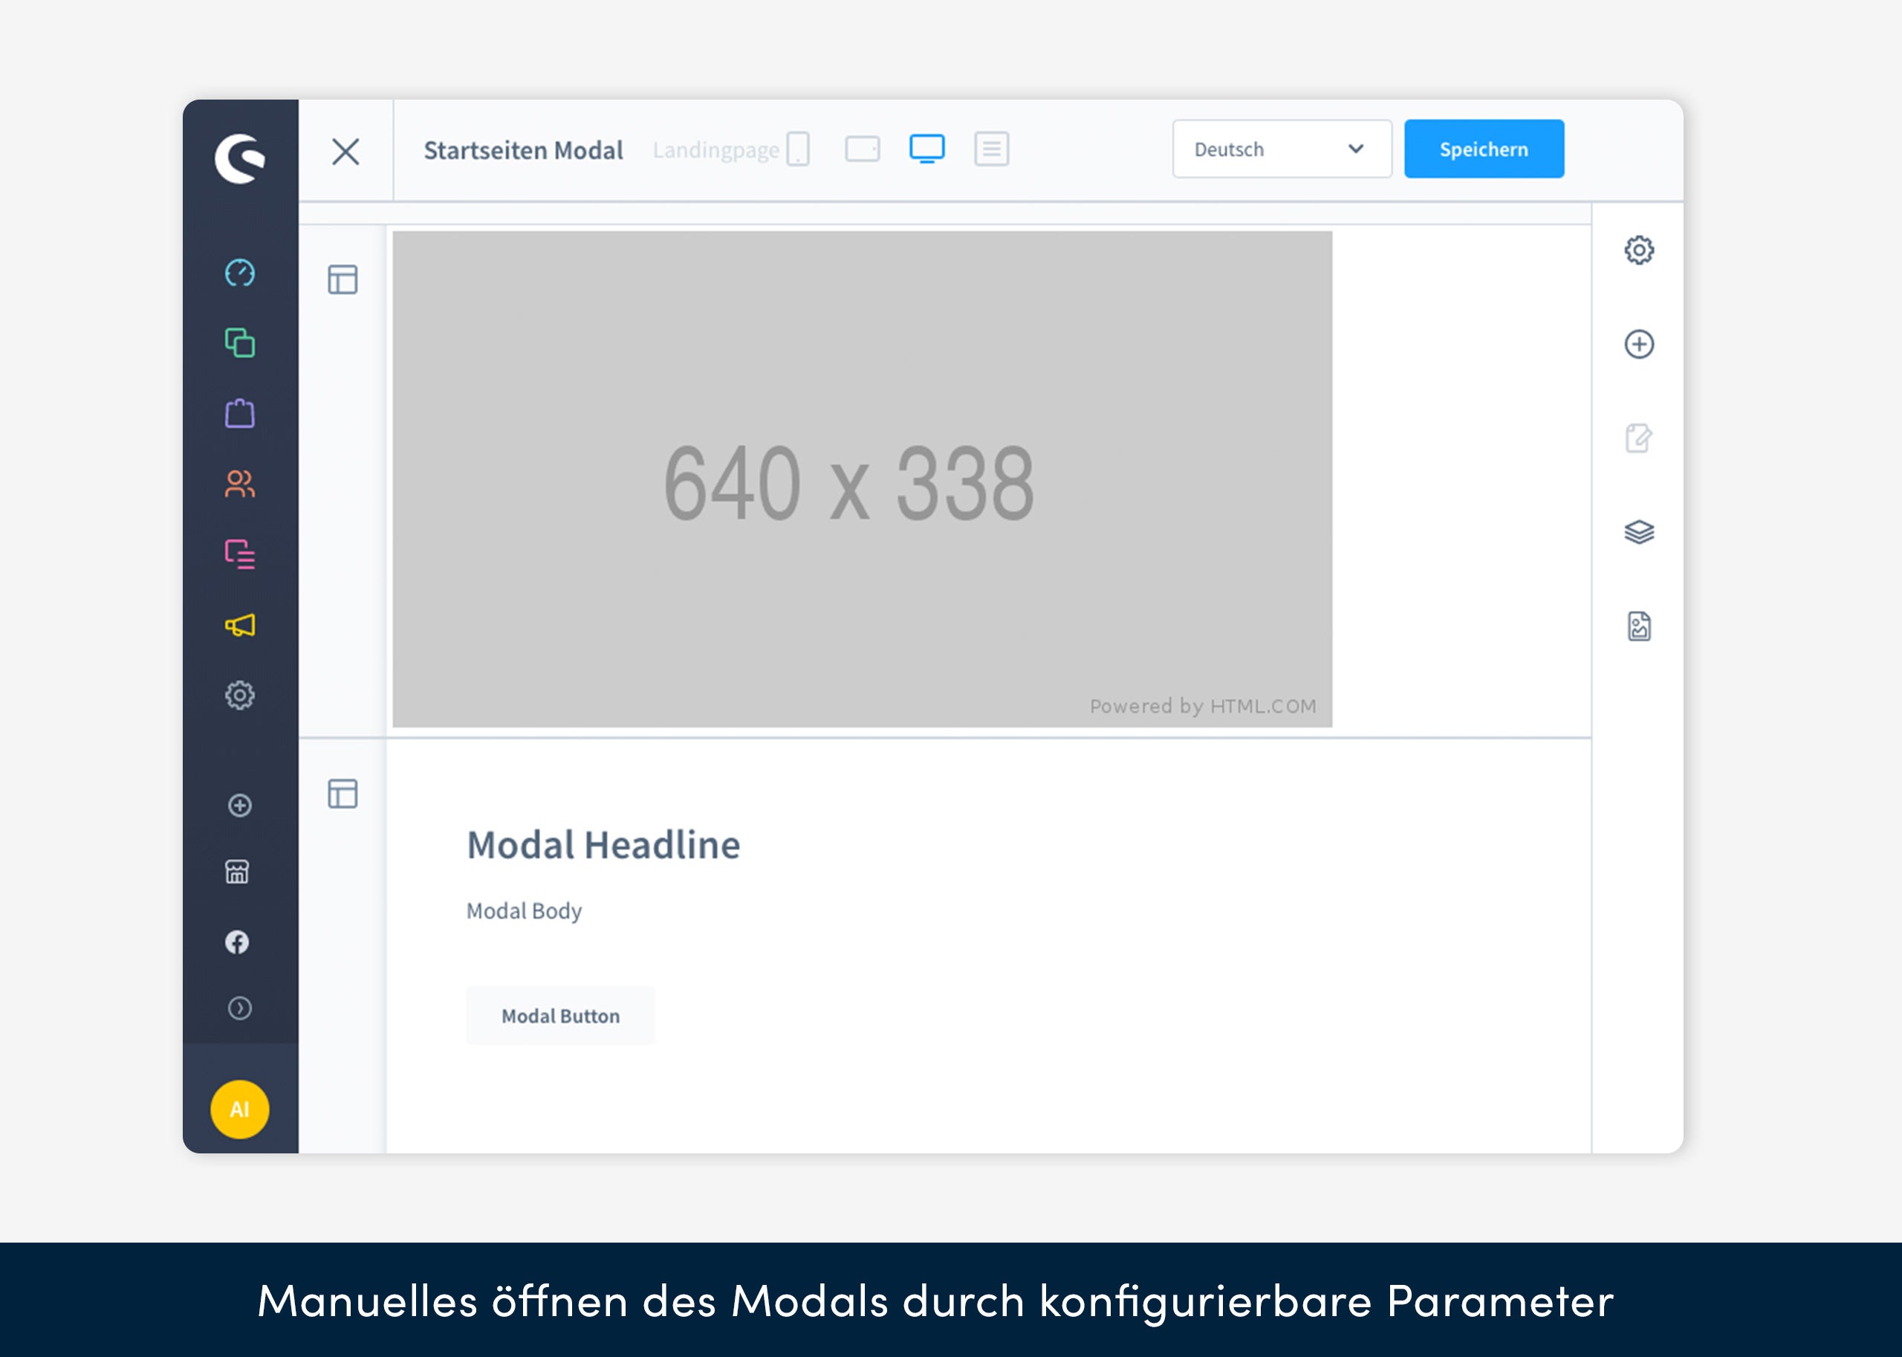
Task: Open the Catalogues squares icon
Action: click(x=240, y=343)
